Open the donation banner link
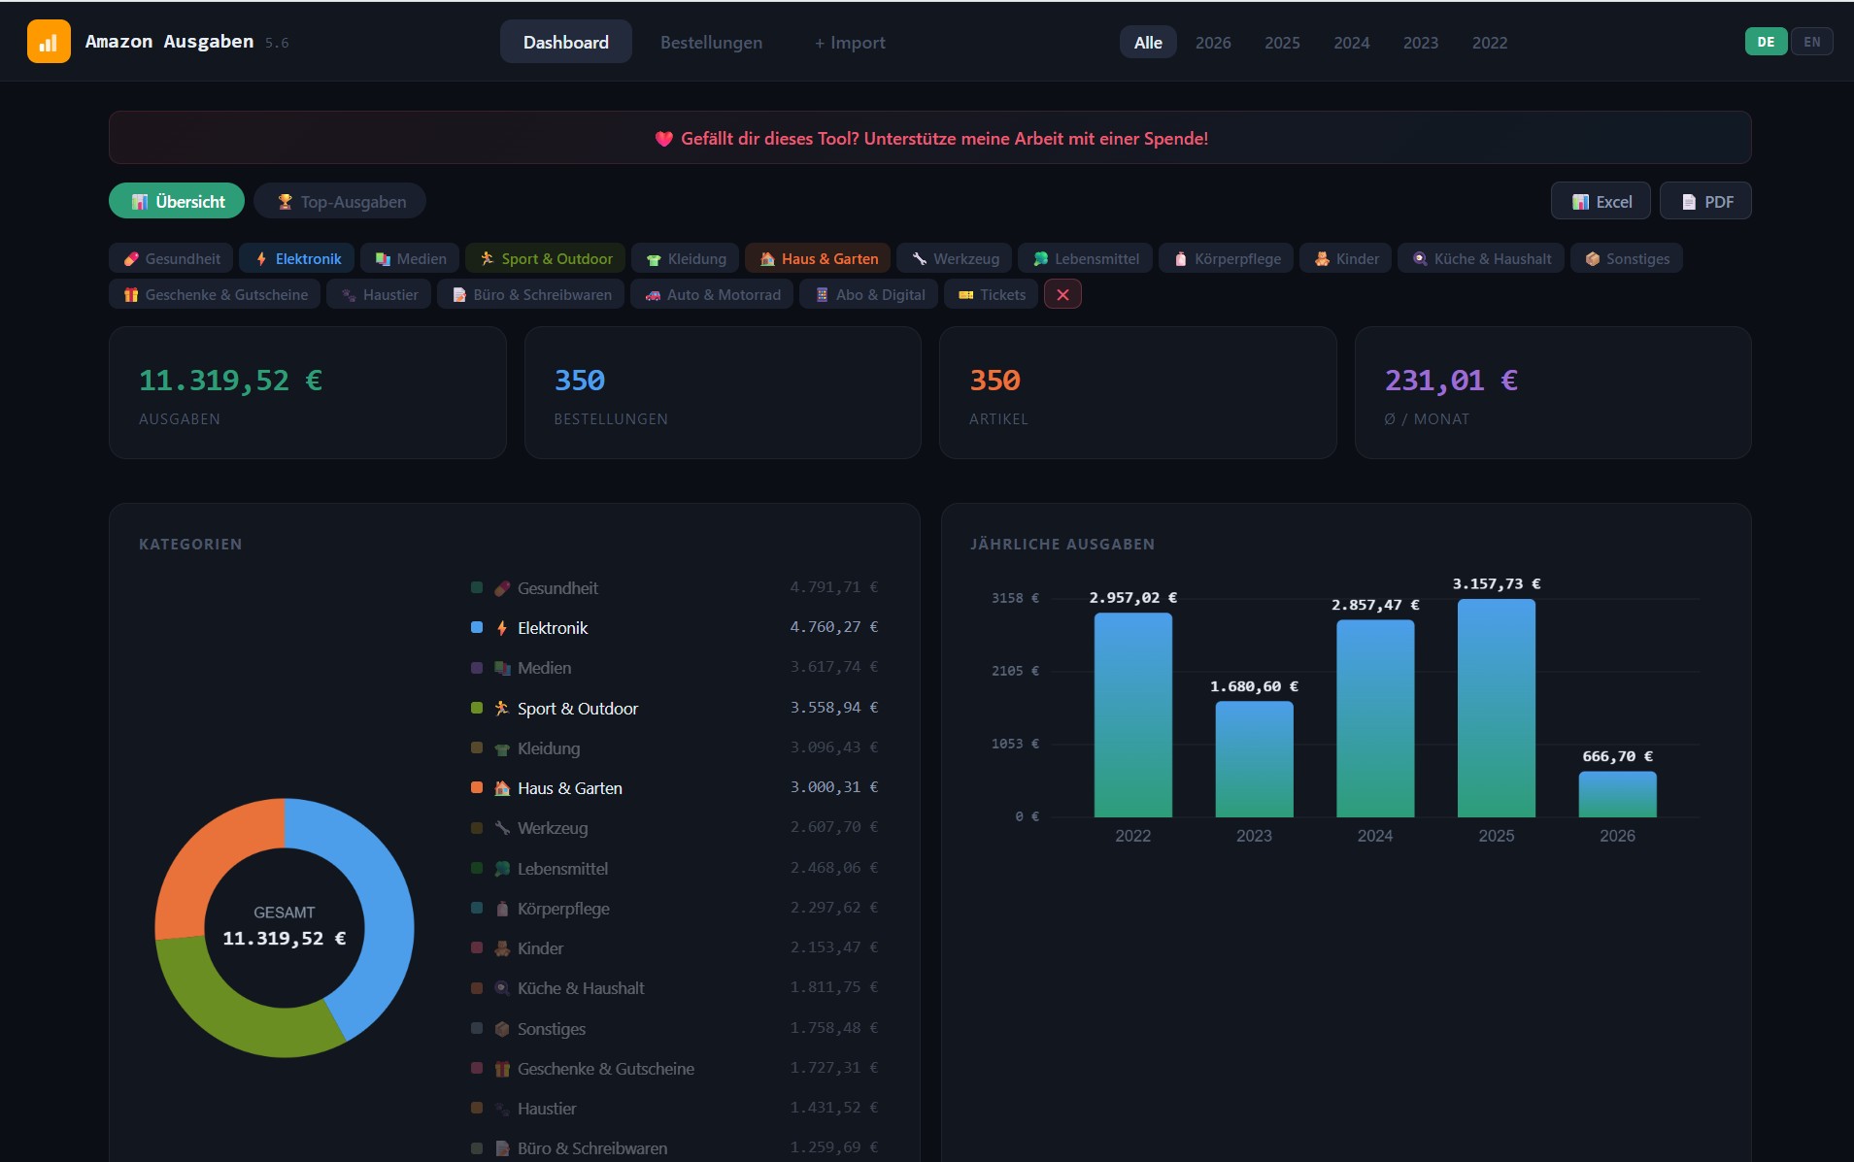The width and height of the screenshot is (1854, 1162). (930, 138)
